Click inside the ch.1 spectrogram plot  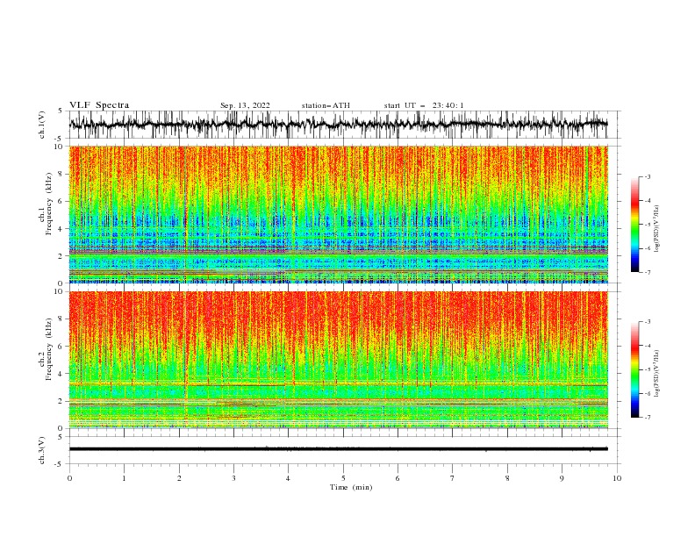[339, 214]
